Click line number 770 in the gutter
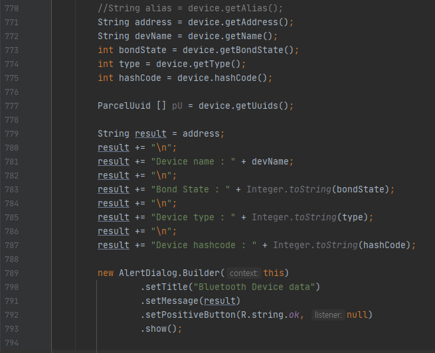 click(12, 9)
